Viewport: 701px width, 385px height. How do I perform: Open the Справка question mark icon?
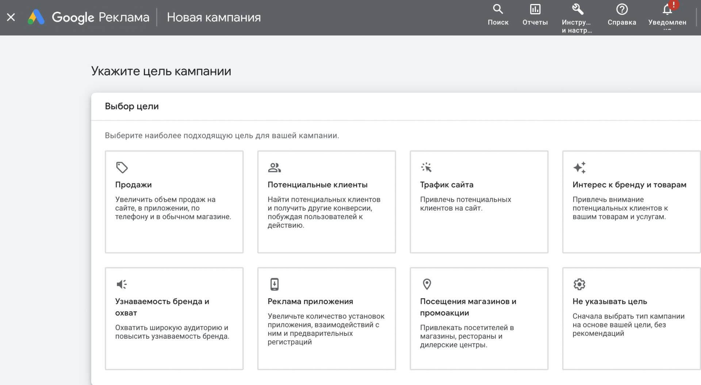click(622, 9)
